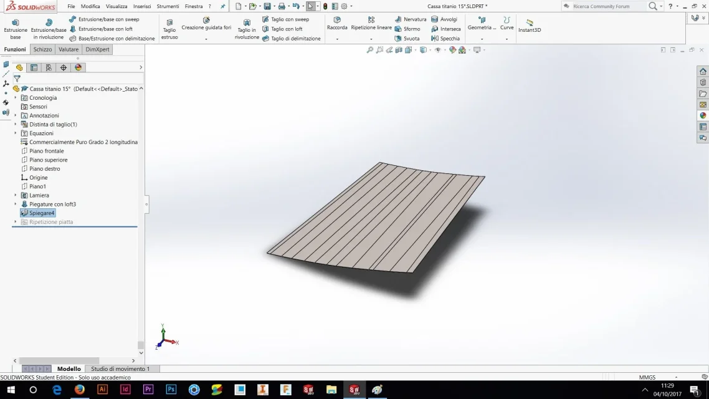Screen dimensions: 709x399
Task: Open FeatureManager design tree tab icon
Action: point(19,67)
